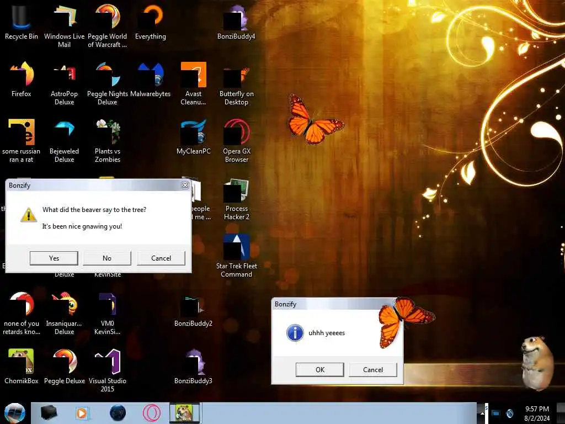Select Peggle World of Warcraft icon

tap(108, 26)
